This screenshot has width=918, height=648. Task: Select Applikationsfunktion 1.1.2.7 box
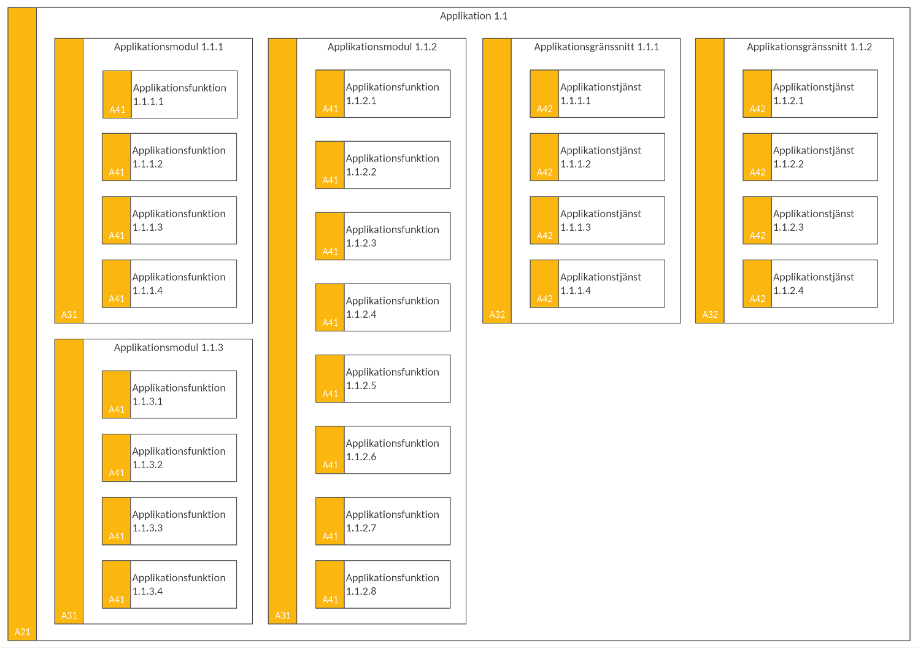[383, 521]
